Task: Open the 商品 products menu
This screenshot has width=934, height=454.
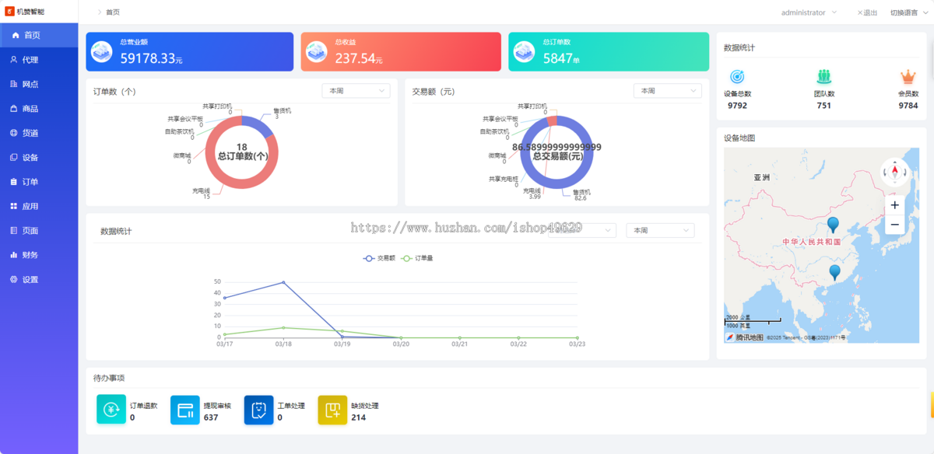Action: (39, 109)
